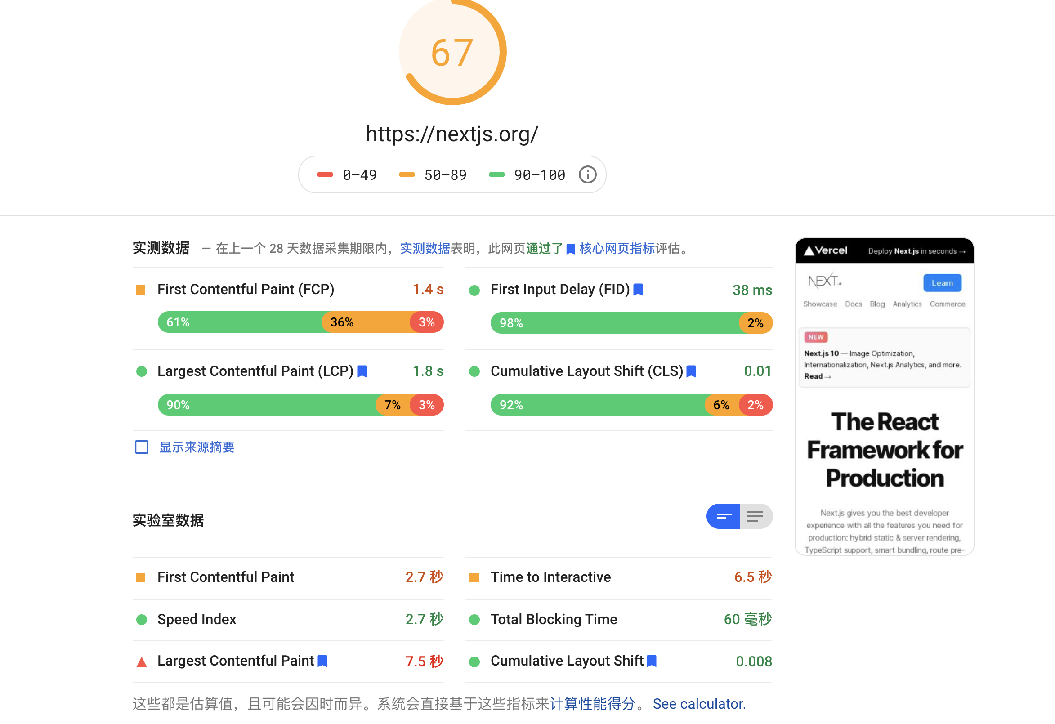Click red triangle icon for lab Largest Contentful Paint
This screenshot has height=724, width=1055.
(142, 662)
